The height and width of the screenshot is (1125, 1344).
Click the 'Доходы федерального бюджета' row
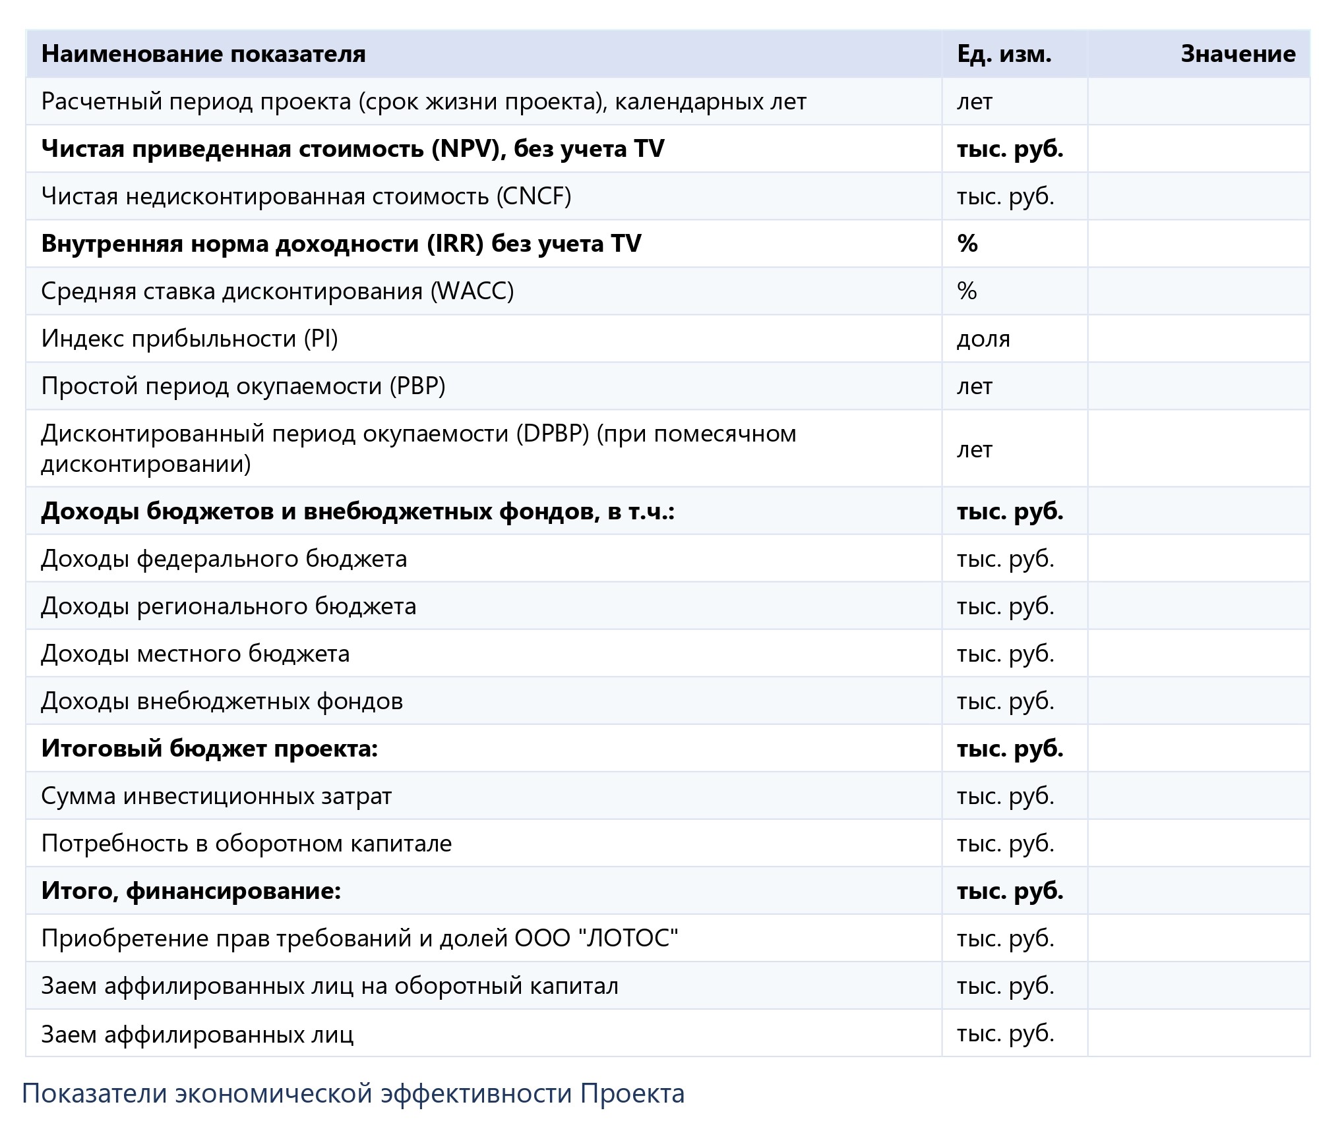(x=224, y=559)
